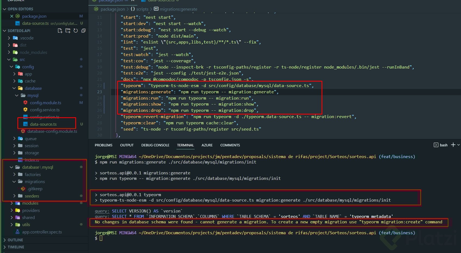The image size is (461, 253).
Task: Place cursor at the terminal prompt input
Action: 101,238
